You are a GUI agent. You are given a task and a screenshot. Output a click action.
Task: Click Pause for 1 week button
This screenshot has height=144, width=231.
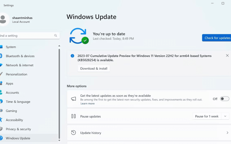[x=207, y=116]
